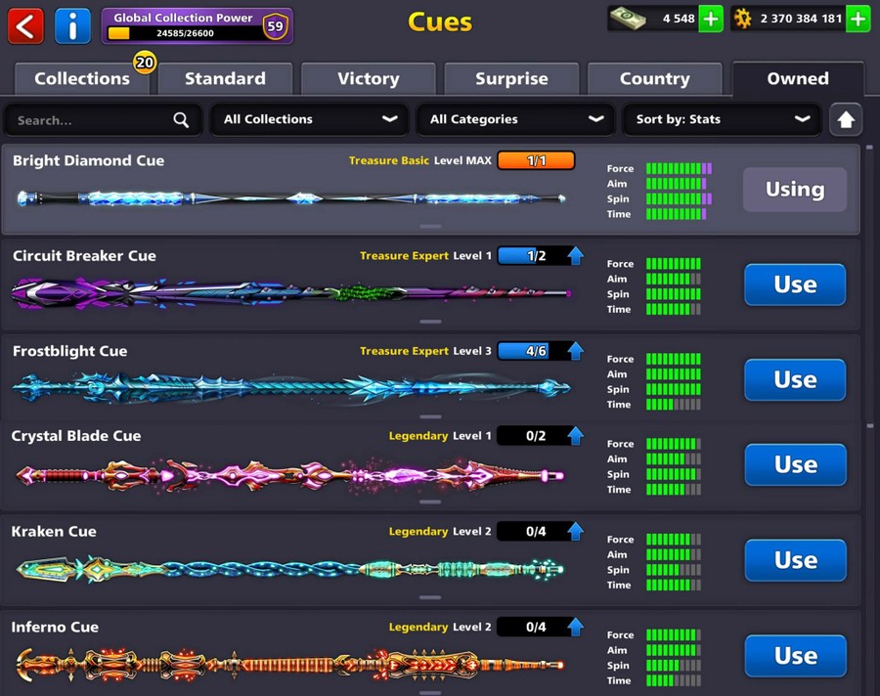Open the Sort by: Stats dropdown
Image resolution: width=880 pixels, height=696 pixels.
tap(722, 119)
